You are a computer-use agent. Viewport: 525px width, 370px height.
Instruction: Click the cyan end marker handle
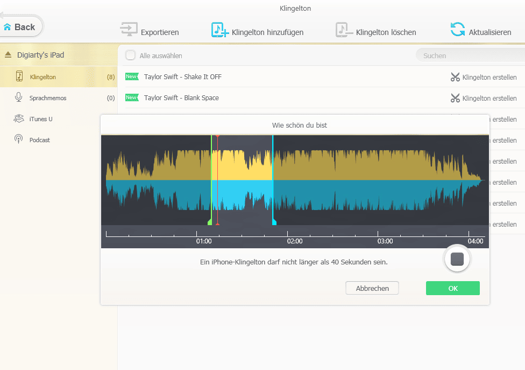click(274, 221)
